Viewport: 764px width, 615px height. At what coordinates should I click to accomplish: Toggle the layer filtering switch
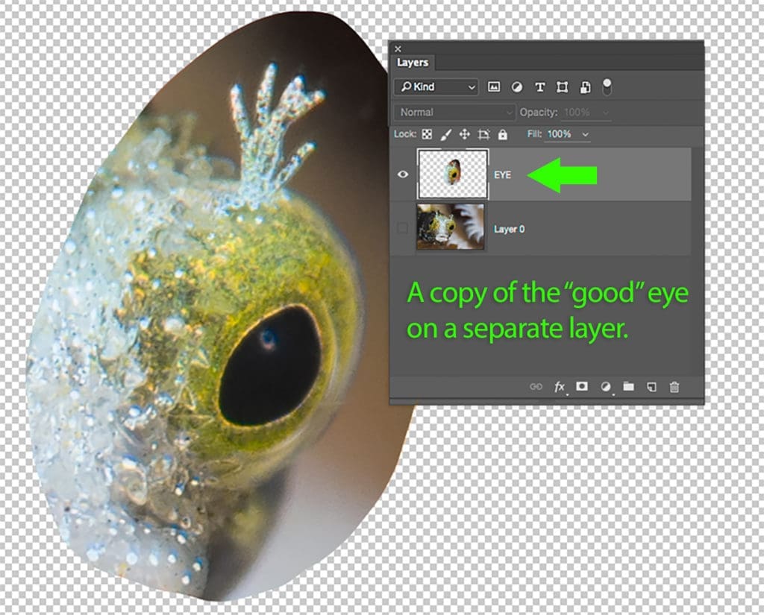607,87
